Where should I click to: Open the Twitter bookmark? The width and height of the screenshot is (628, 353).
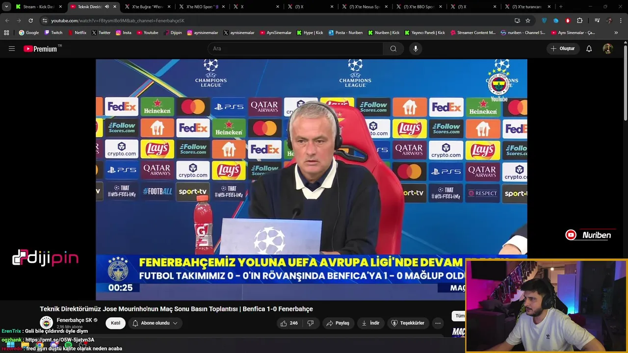point(101,32)
